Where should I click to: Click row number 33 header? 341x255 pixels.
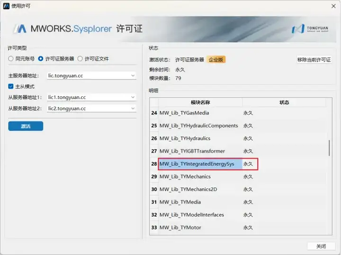tap(154, 228)
